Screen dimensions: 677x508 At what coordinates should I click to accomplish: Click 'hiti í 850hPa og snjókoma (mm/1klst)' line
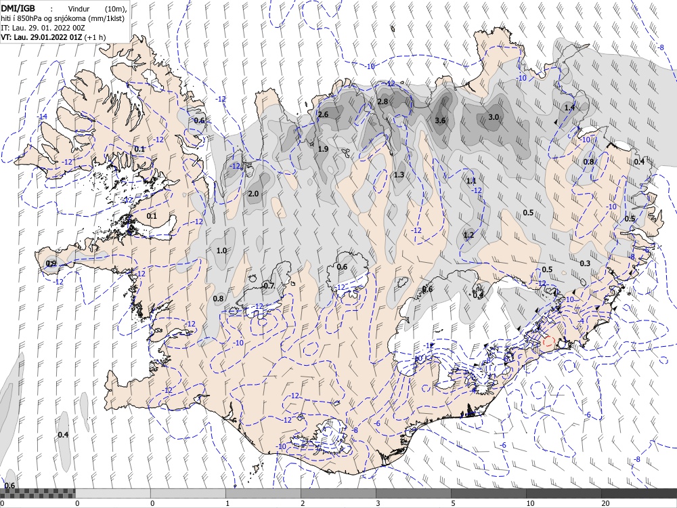(61, 18)
